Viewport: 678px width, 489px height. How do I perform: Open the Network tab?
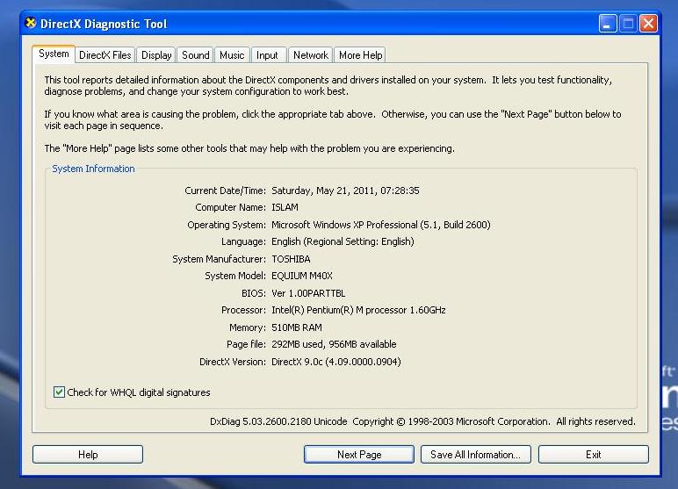click(x=311, y=55)
